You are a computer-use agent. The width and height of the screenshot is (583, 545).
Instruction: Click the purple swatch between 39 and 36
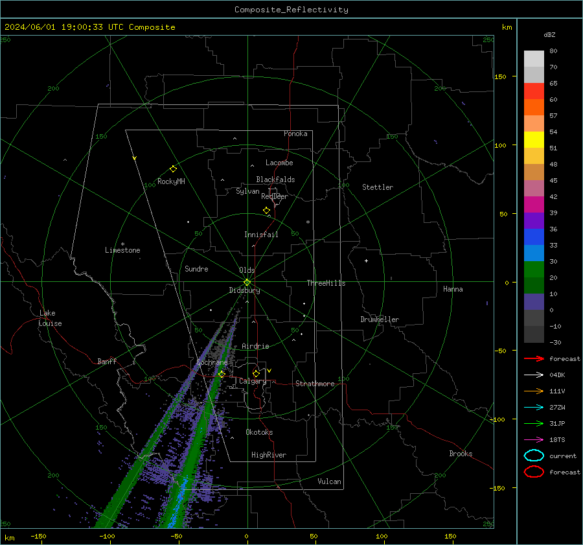(x=534, y=221)
